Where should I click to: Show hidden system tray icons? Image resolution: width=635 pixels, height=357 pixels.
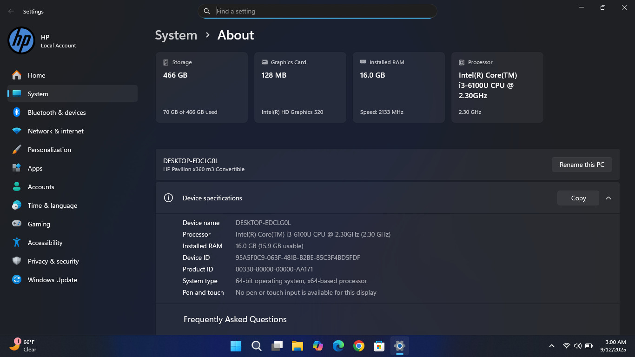[552, 346]
